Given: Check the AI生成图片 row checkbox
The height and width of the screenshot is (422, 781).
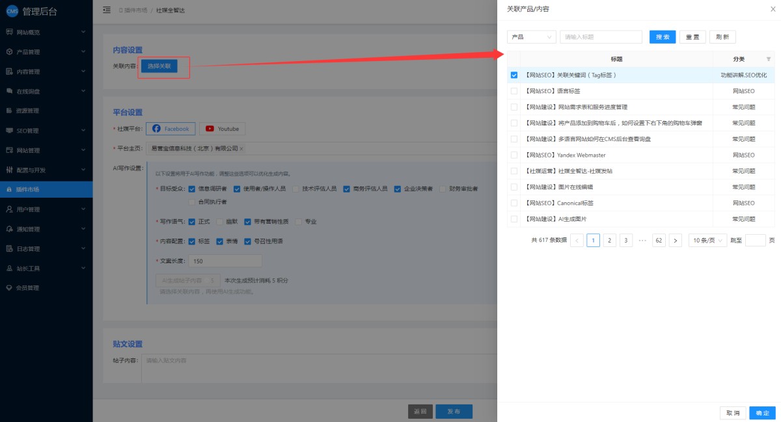Looking at the screenshot, I should [x=514, y=219].
